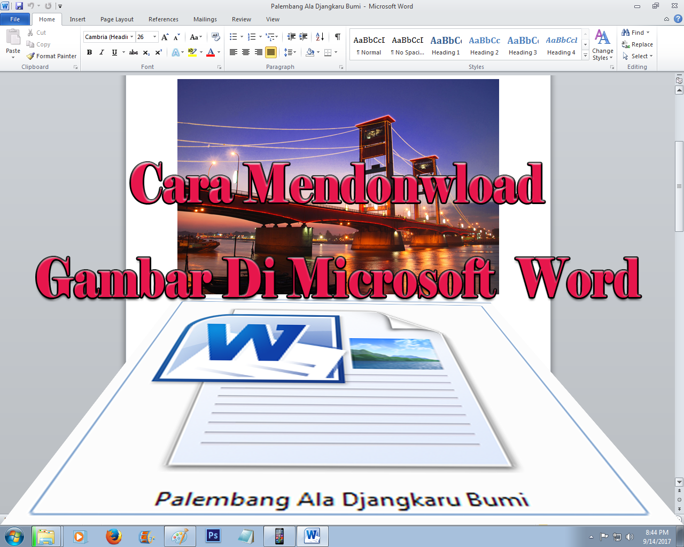Click the Repeat/Redo icon

48,6
